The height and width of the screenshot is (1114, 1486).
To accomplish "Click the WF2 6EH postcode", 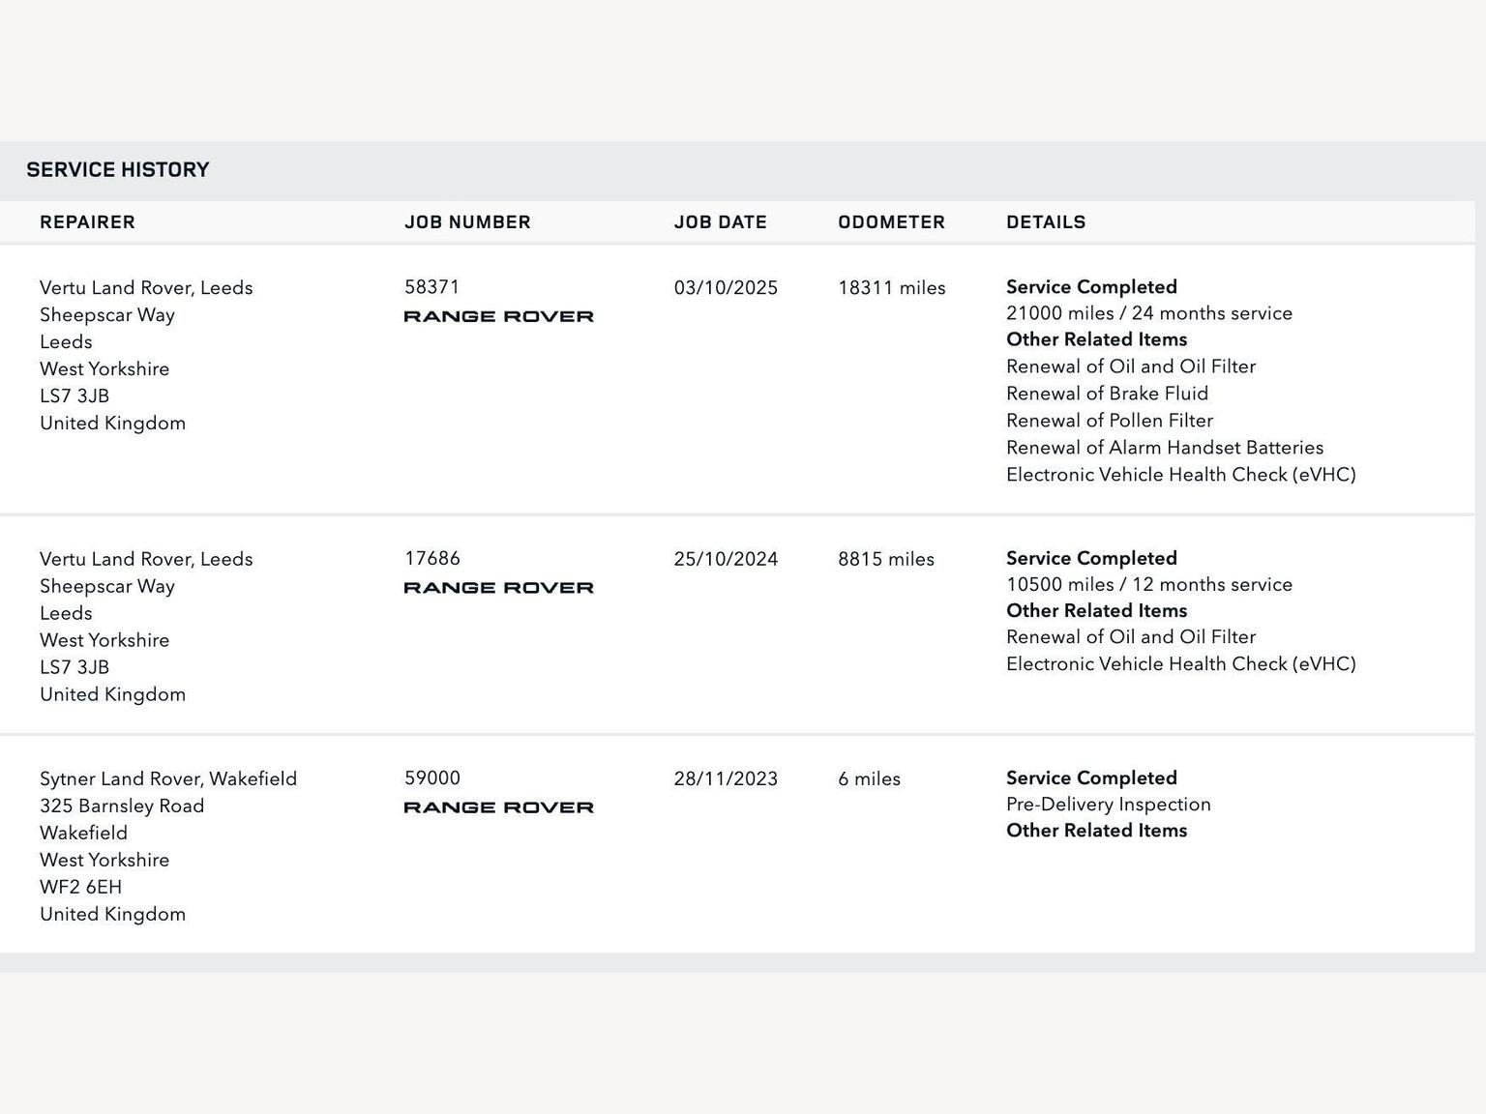I will tap(80, 888).
